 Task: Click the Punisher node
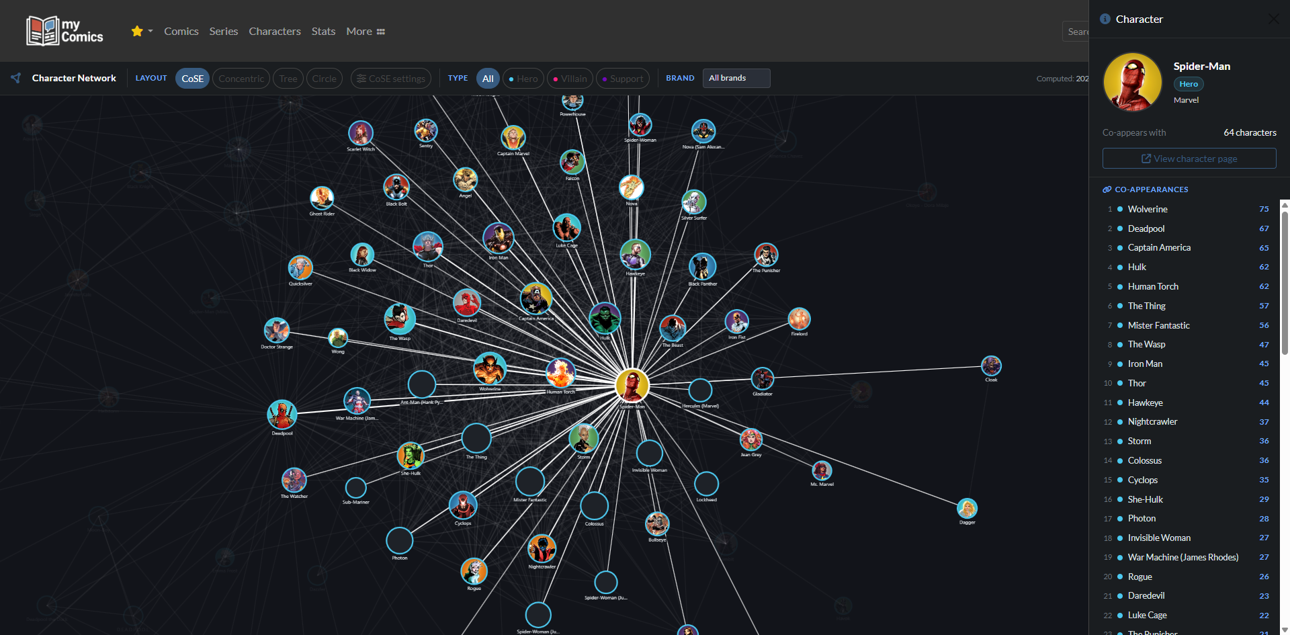pos(766,255)
